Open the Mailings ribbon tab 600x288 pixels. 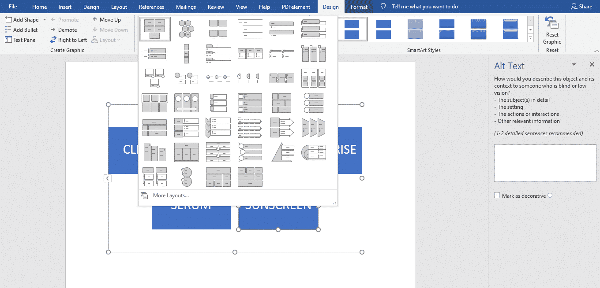coord(186,7)
